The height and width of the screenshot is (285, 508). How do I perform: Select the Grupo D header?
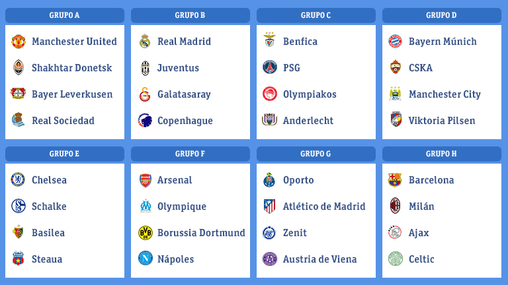pos(441,15)
